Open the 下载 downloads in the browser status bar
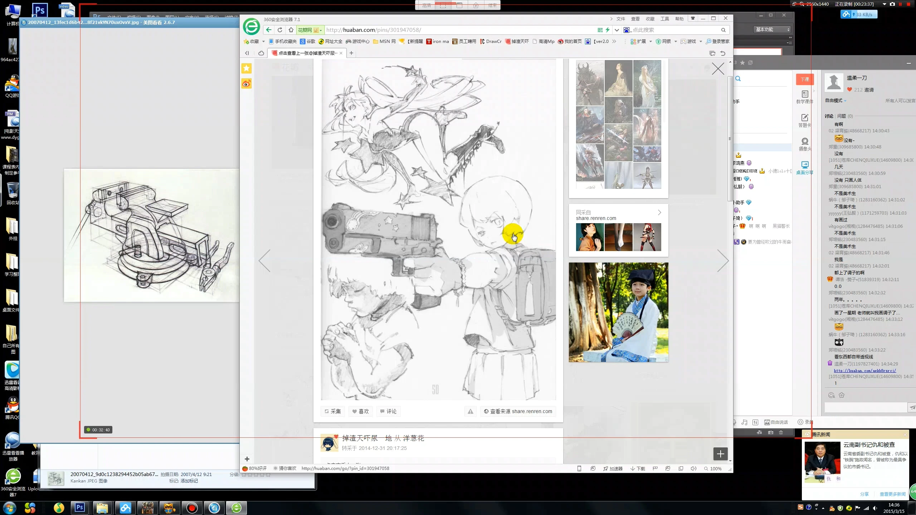Screen dimensions: 916x515 point(638,469)
